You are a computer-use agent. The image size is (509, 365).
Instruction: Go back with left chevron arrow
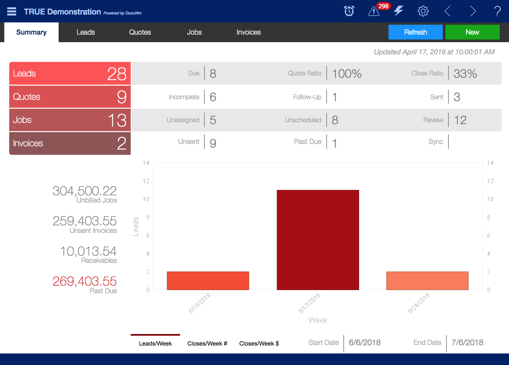click(447, 11)
